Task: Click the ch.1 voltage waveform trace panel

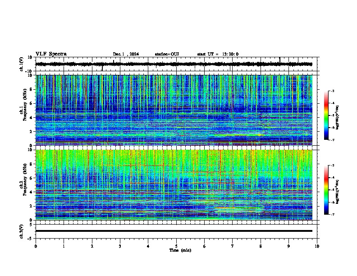Action: point(176,64)
